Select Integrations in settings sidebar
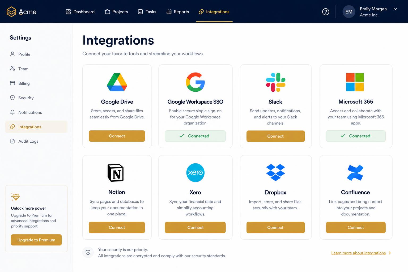This screenshot has height=272, width=408. pos(36,127)
